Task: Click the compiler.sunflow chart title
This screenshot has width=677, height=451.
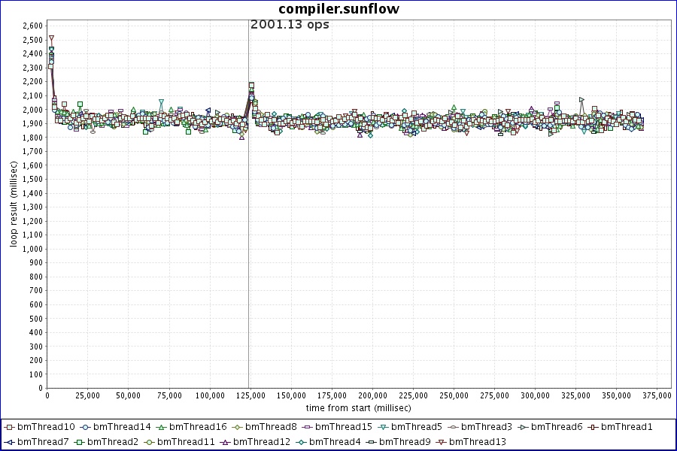Action: coord(338,9)
